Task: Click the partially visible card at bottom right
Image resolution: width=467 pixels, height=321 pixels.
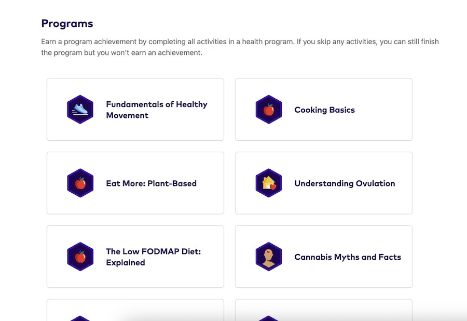Action: click(323, 312)
